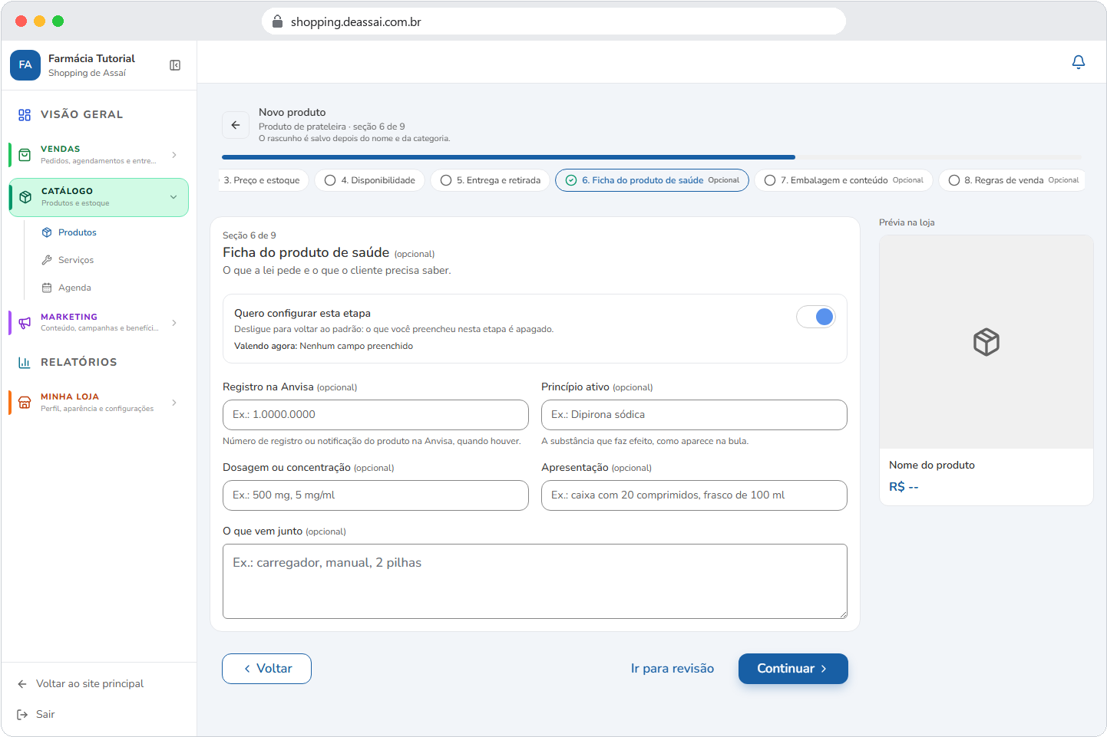Screen dimensions: 1107x737
Task: Click the Catálogo box icon
Action: (x=25, y=197)
